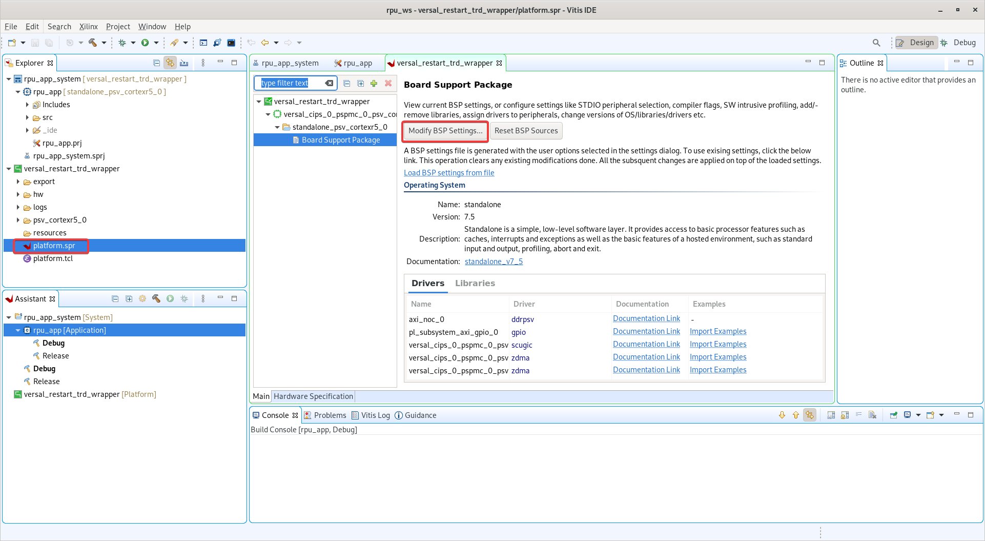Open Documentation Link for axi_noc_0
Viewport: 985px width, 541px height.
[x=646, y=318]
